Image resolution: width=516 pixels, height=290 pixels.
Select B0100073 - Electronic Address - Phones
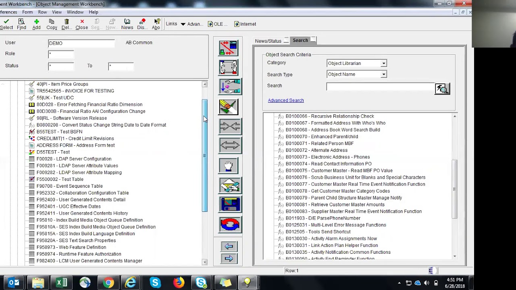tap(328, 157)
